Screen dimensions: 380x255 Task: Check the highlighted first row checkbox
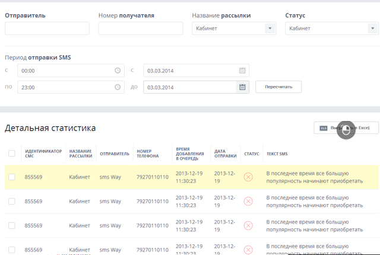(12, 177)
